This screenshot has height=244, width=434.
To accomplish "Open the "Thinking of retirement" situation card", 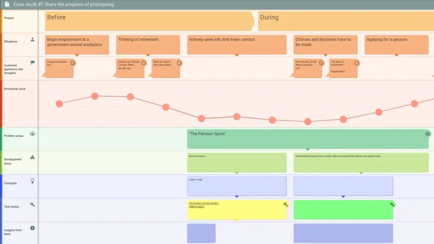I will coord(148,45).
